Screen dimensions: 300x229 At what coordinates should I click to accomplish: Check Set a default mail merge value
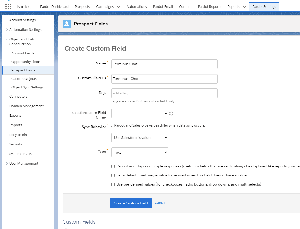[113, 175]
